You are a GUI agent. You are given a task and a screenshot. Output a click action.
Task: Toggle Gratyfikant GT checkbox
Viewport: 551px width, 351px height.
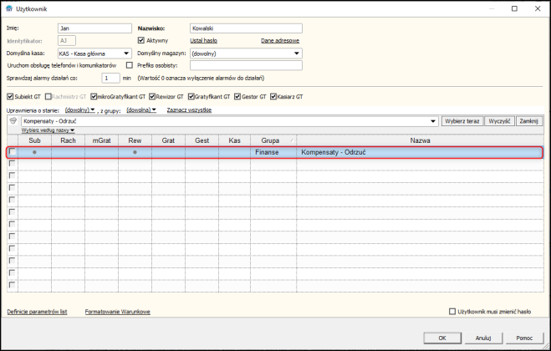pos(191,97)
